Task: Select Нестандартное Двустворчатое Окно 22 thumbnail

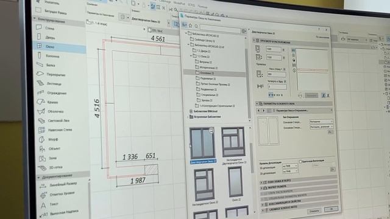Action: point(233,145)
